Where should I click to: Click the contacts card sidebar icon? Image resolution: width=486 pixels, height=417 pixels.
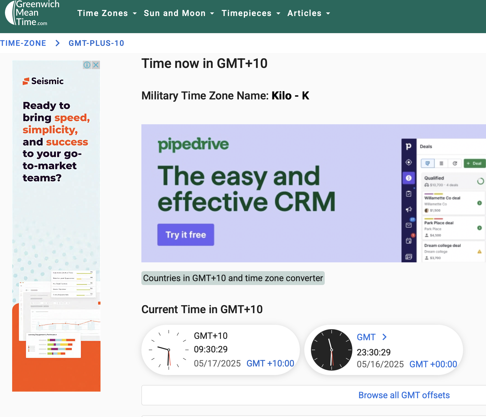point(409,257)
